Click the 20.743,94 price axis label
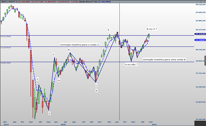The height and width of the screenshot is (126, 206). pos(200,49)
